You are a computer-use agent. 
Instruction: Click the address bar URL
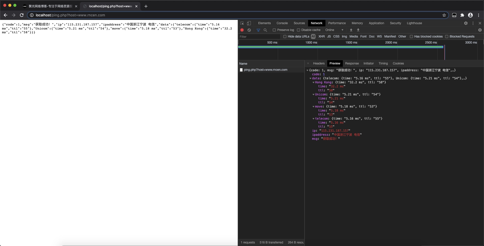pos(70,15)
